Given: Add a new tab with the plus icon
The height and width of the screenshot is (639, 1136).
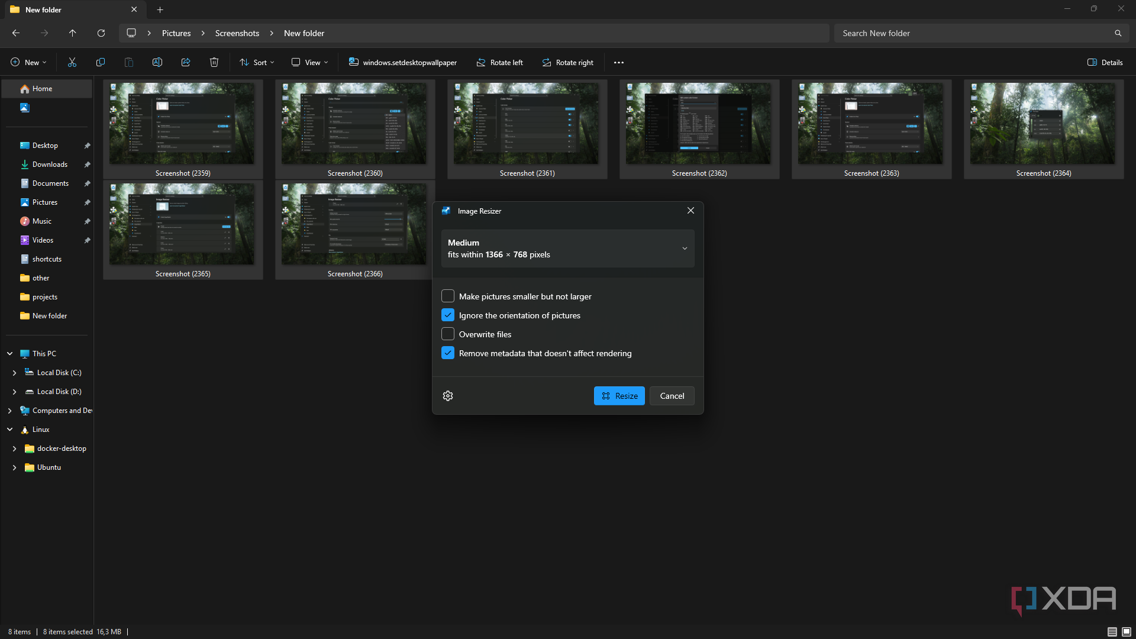Looking at the screenshot, I should (x=160, y=9).
